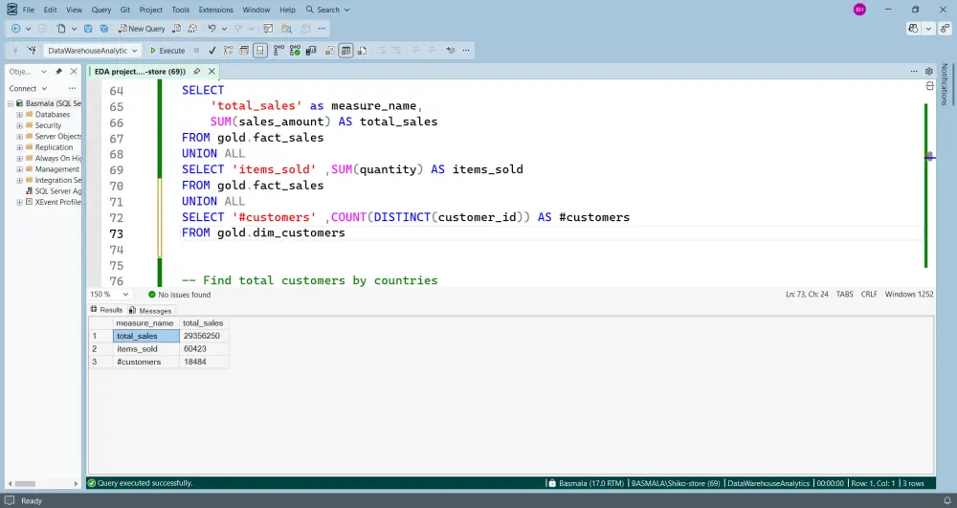Open the editor zoom 150 % dropdown

109,295
